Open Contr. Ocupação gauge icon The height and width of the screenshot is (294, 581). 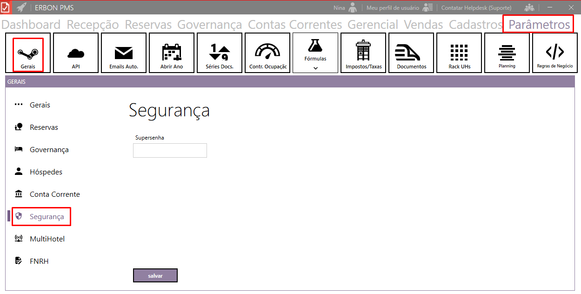click(x=267, y=53)
